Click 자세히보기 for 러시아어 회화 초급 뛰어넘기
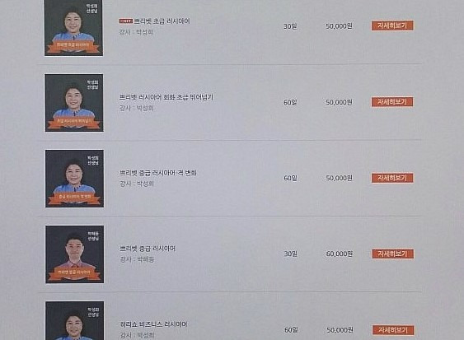464x340 pixels. (392, 102)
